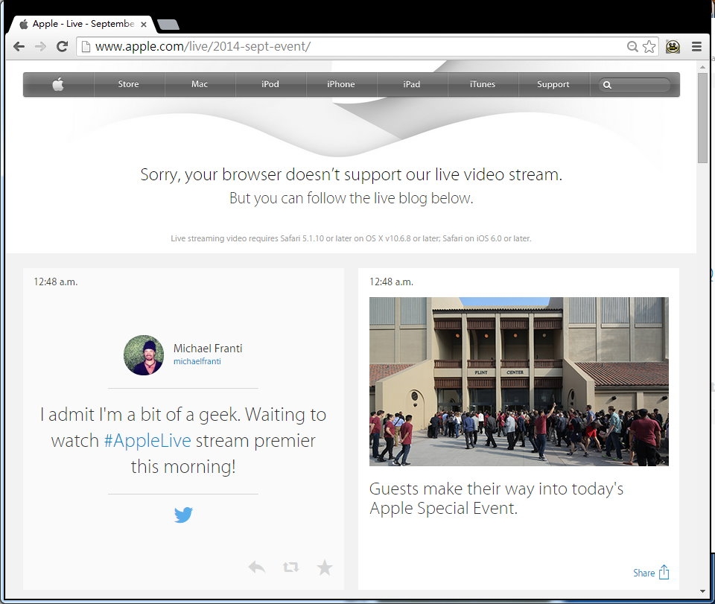Click the search magnifier icon in nav bar
The width and height of the screenshot is (715, 604).
point(607,85)
